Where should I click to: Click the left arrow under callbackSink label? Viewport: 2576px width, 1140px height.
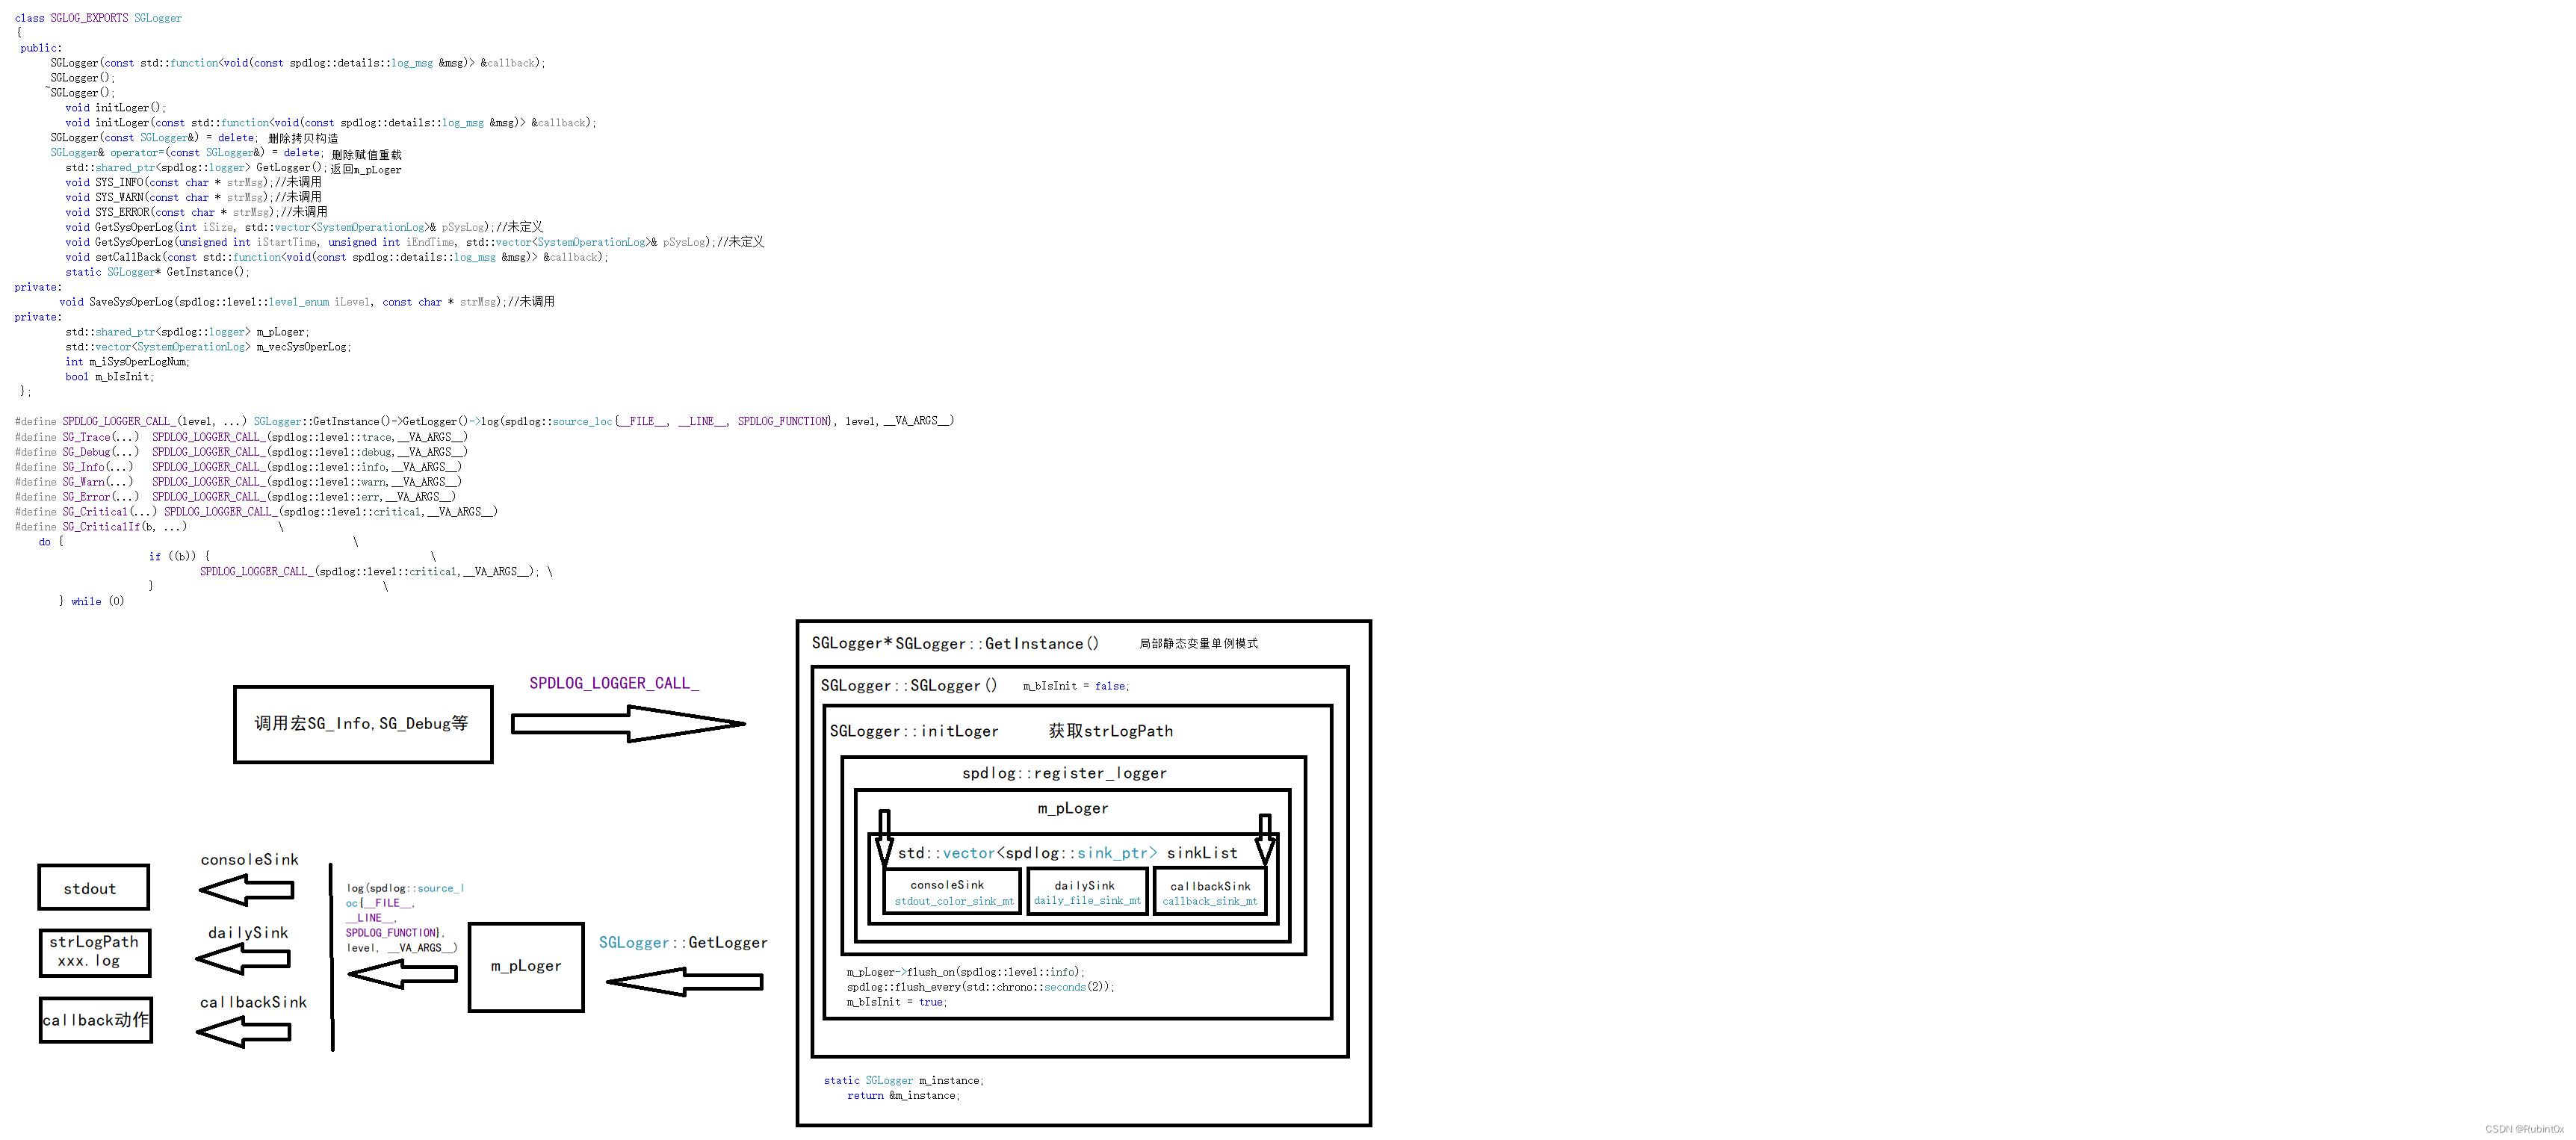point(244,1032)
